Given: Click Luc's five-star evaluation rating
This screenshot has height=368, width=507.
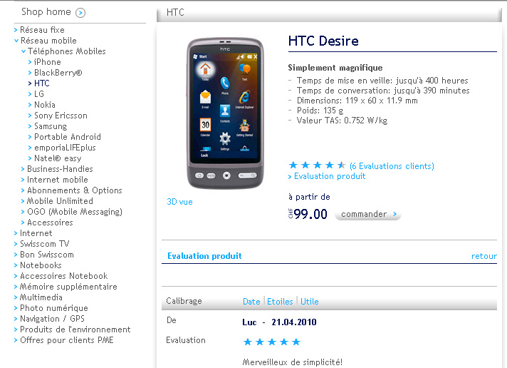Looking at the screenshot, I should (271, 342).
